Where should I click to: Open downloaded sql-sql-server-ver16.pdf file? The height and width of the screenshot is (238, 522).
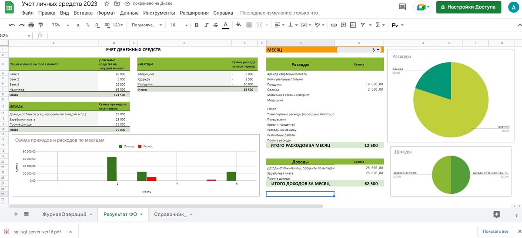(x=37, y=231)
